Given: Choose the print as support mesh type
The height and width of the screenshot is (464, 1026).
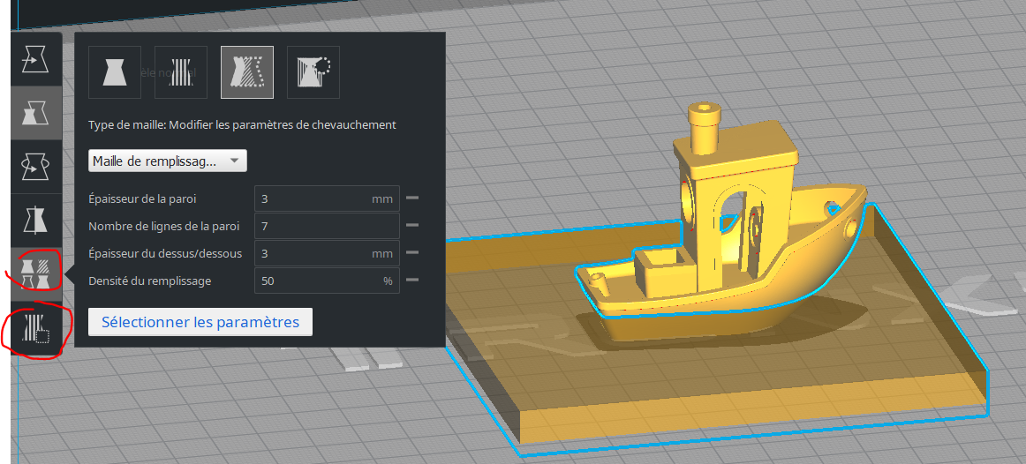Looking at the screenshot, I should [x=181, y=72].
